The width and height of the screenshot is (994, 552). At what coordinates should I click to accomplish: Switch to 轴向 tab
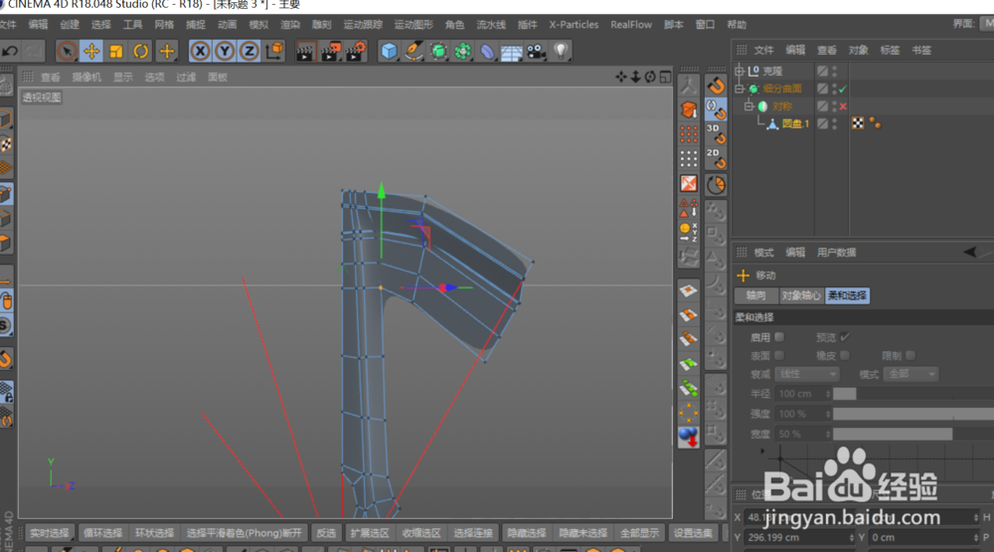point(756,295)
